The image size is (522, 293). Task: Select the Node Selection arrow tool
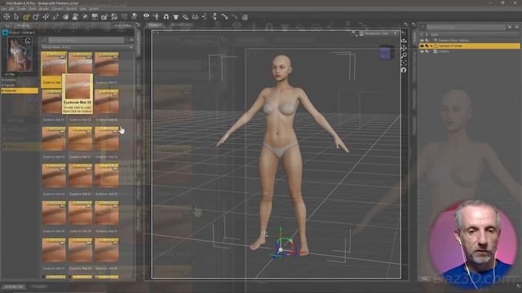click(16, 16)
